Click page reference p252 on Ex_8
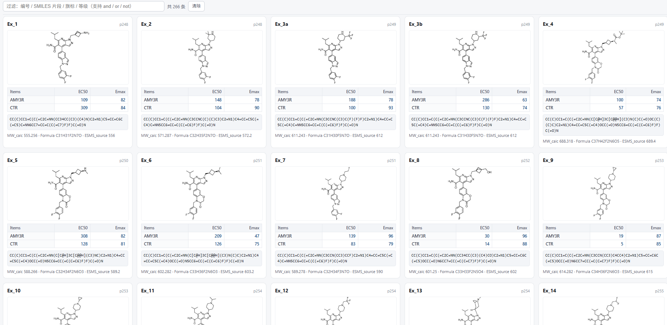This screenshot has height=325, width=667. 525,161
